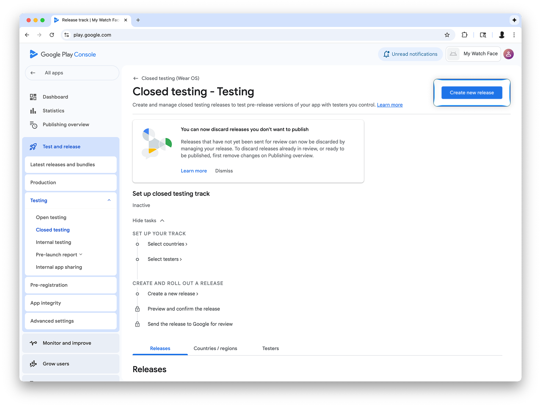The height and width of the screenshot is (407, 541).
Task: Switch to the Countries / regions tab
Action: [215, 348]
